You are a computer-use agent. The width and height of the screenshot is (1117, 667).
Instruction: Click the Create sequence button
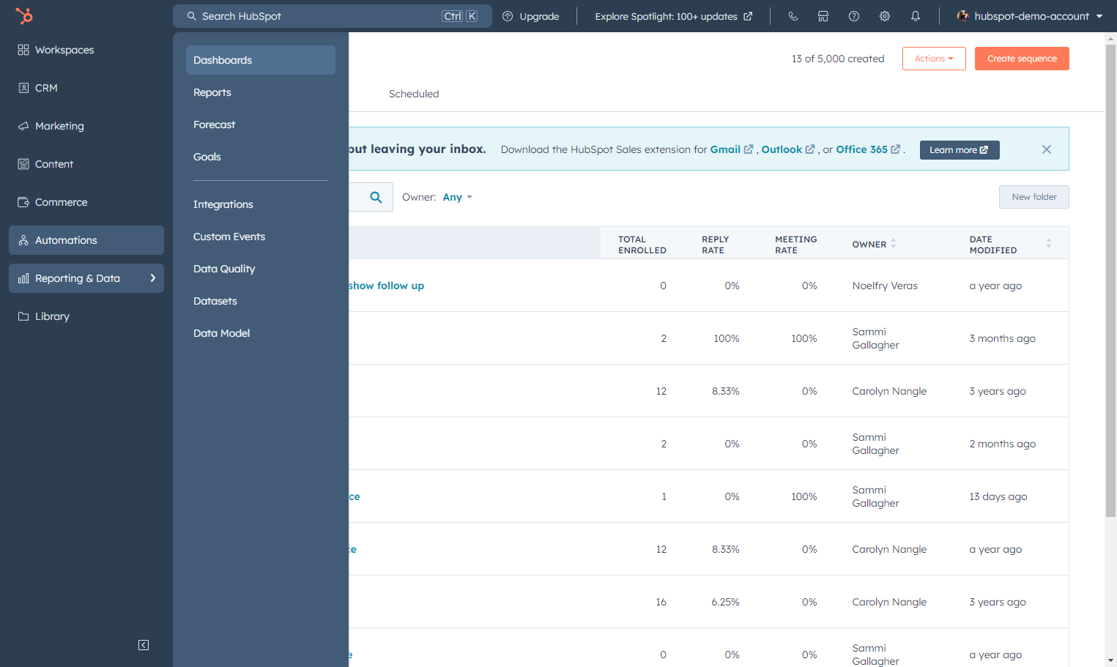click(1022, 59)
